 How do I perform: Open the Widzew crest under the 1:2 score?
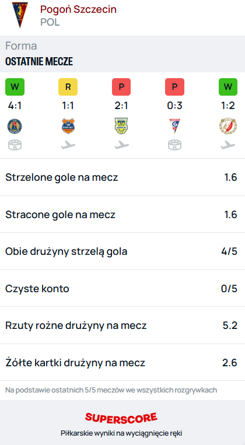click(228, 127)
